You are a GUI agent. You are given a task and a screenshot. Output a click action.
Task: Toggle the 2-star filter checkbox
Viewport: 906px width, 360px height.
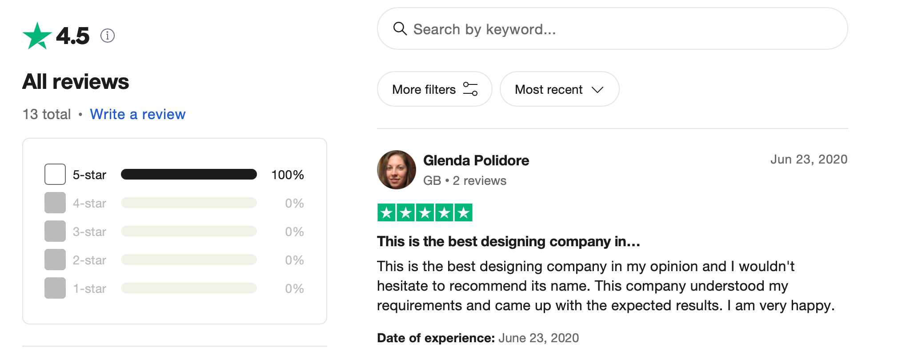coord(55,260)
